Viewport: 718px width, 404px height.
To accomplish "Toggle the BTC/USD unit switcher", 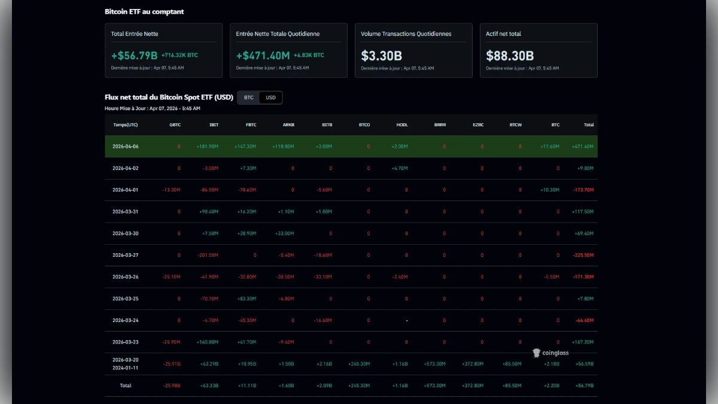I will click(x=260, y=97).
